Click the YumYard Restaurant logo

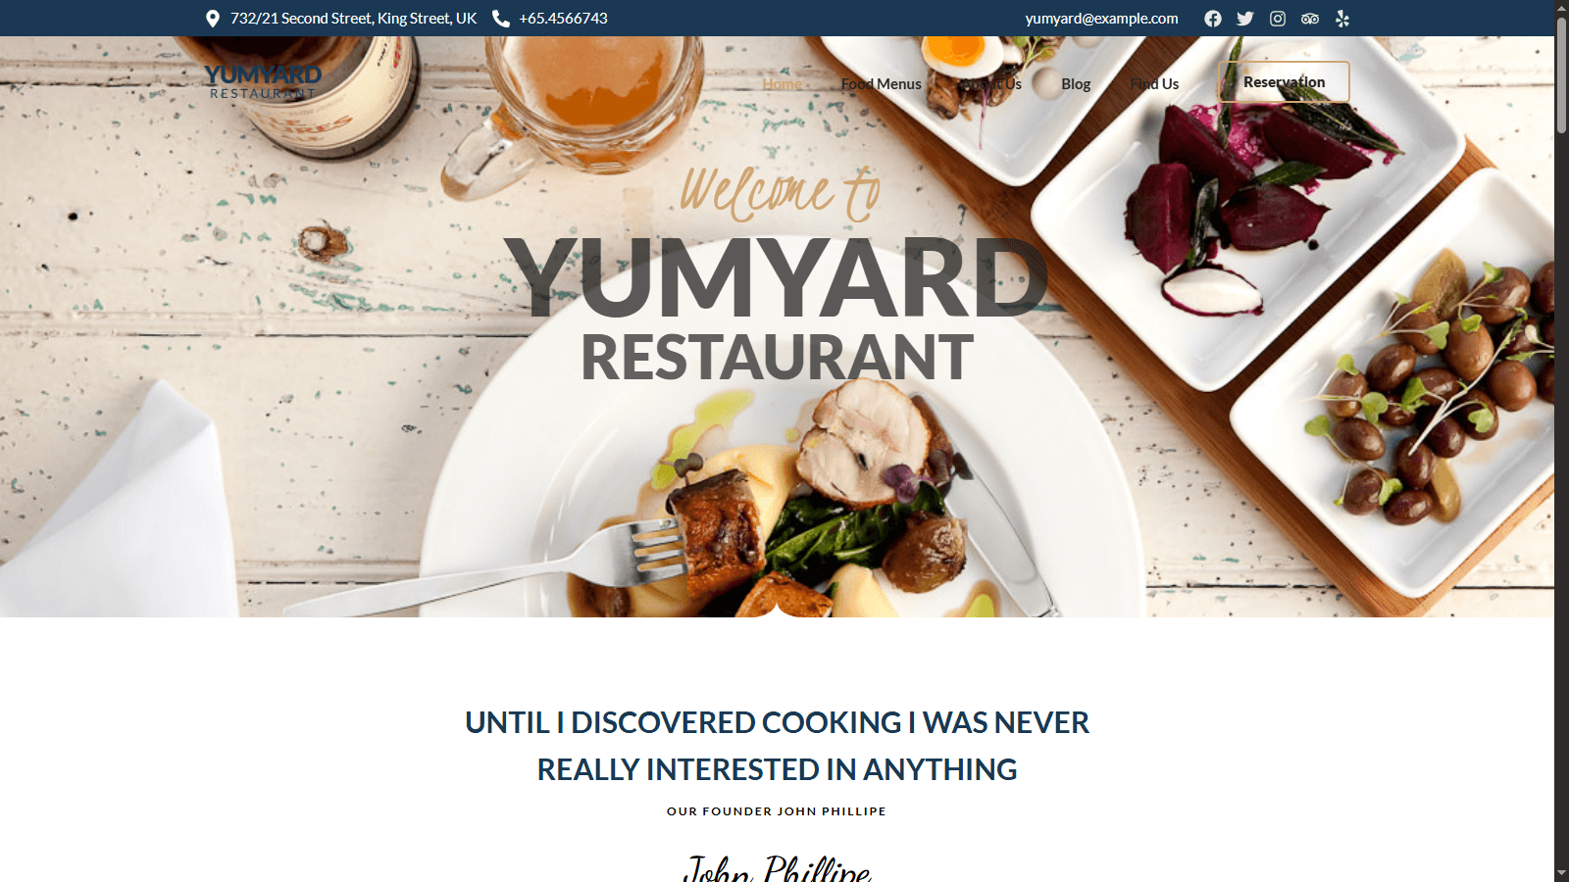tap(263, 82)
